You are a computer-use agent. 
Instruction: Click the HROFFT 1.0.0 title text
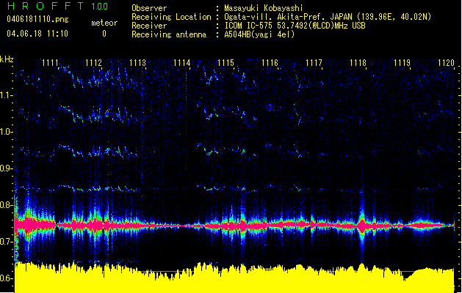point(57,6)
